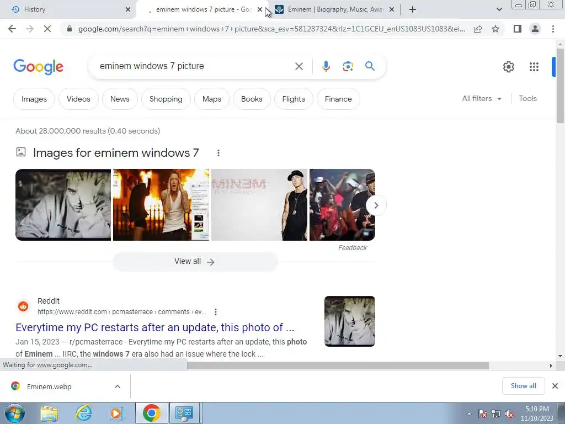Filter results by News

pyautogui.click(x=120, y=99)
